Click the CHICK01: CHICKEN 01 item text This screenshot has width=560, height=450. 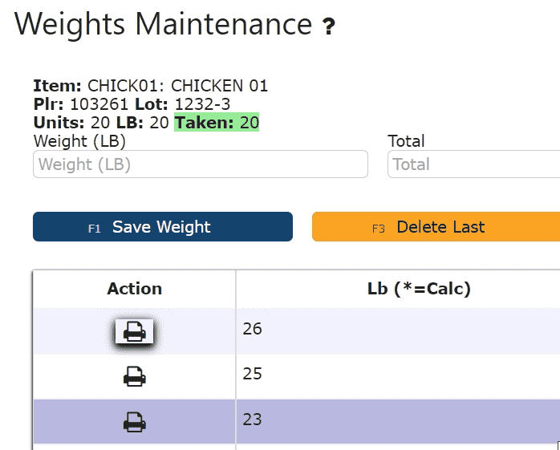[x=177, y=86]
